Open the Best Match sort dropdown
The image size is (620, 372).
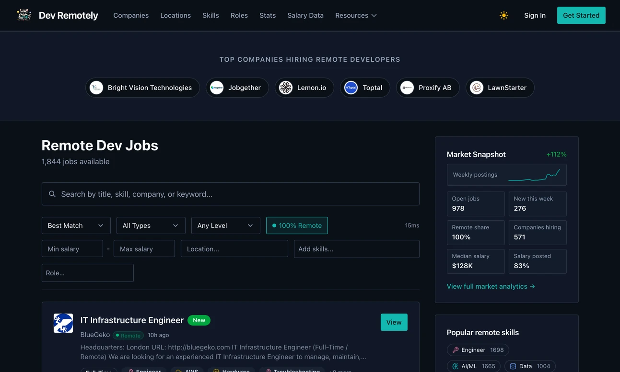point(76,225)
